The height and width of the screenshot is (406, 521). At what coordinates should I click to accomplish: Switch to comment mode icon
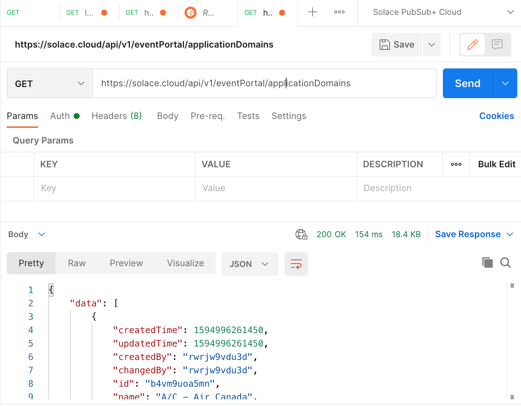pyautogui.click(x=497, y=45)
